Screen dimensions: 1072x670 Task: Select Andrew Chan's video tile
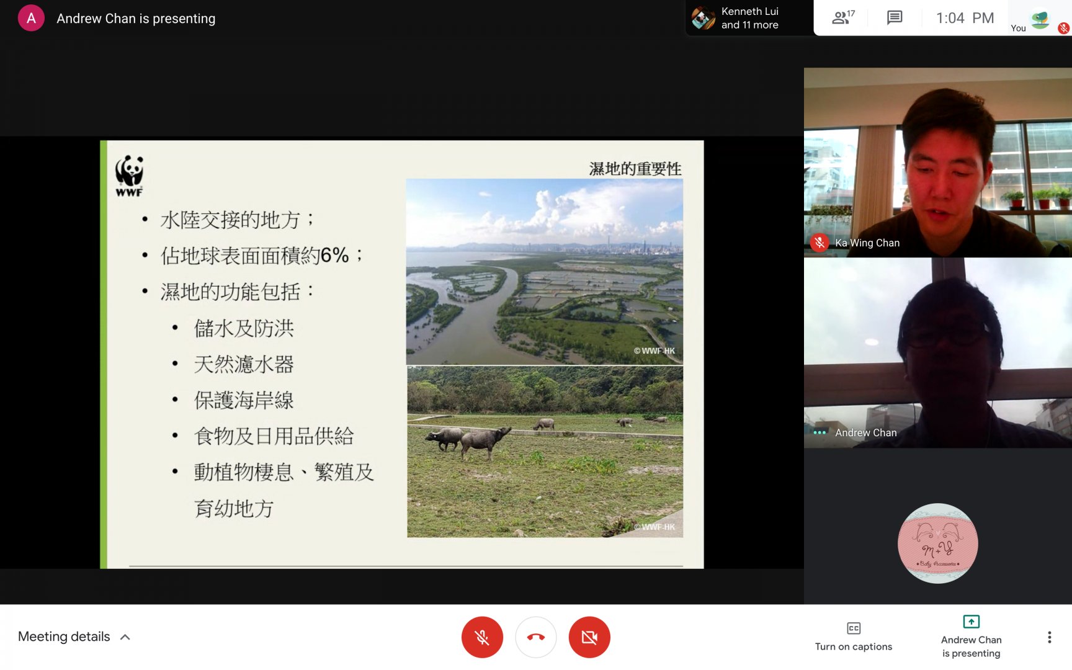pyautogui.click(x=937, y=352)
